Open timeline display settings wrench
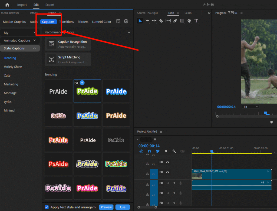277x211 pixels. (174, 151)
